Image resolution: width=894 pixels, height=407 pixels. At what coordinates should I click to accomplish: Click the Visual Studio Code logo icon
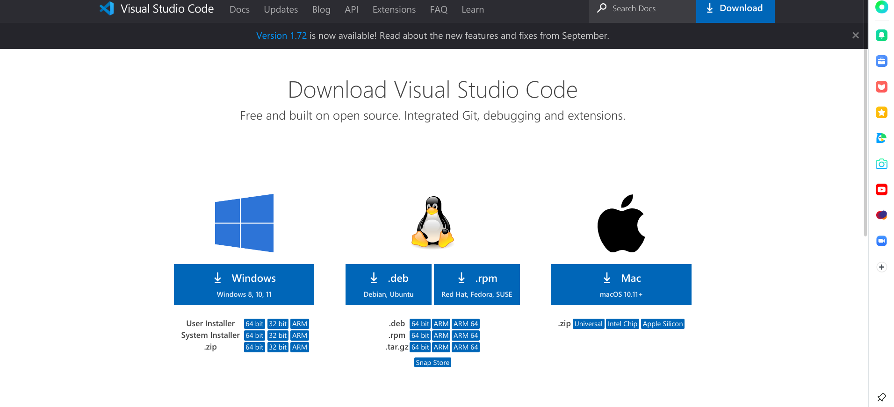[x=107, y=8]
